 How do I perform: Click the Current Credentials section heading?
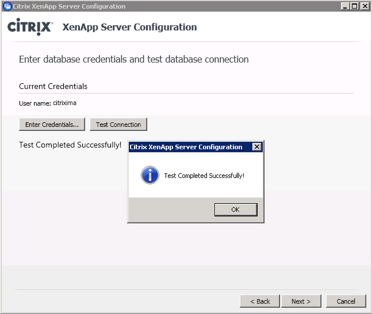point(53,86)
